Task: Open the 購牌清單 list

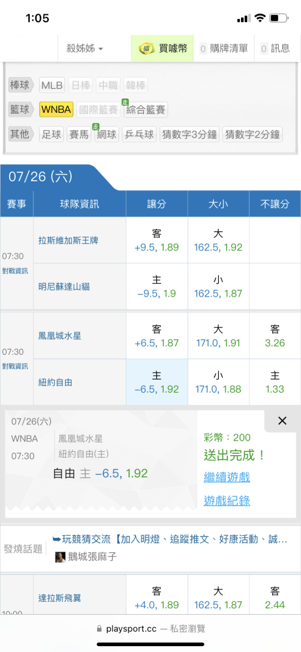Action: point(225,48)
